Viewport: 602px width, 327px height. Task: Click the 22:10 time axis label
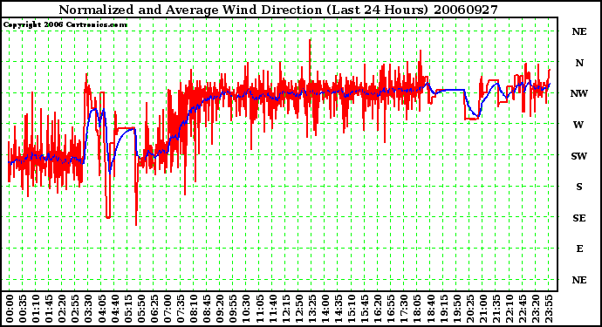(510, 309)
